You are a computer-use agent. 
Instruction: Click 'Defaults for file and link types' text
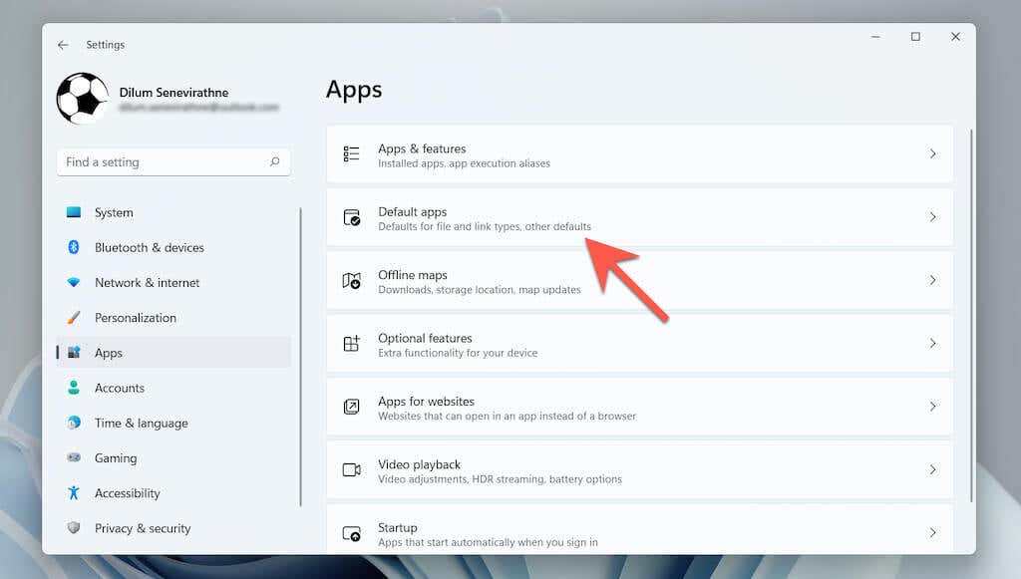point(450,226)
